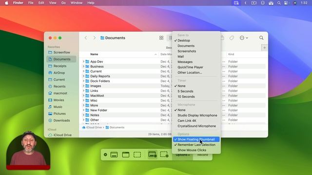Set save location to Screenshots

[196, 51]
